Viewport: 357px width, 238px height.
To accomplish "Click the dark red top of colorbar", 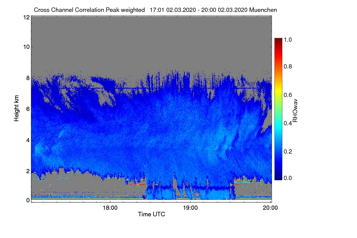I will (x=278, y=40).
